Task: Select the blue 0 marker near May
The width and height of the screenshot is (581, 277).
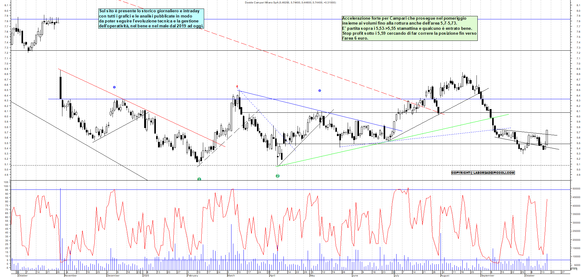Action: point(320,91)
